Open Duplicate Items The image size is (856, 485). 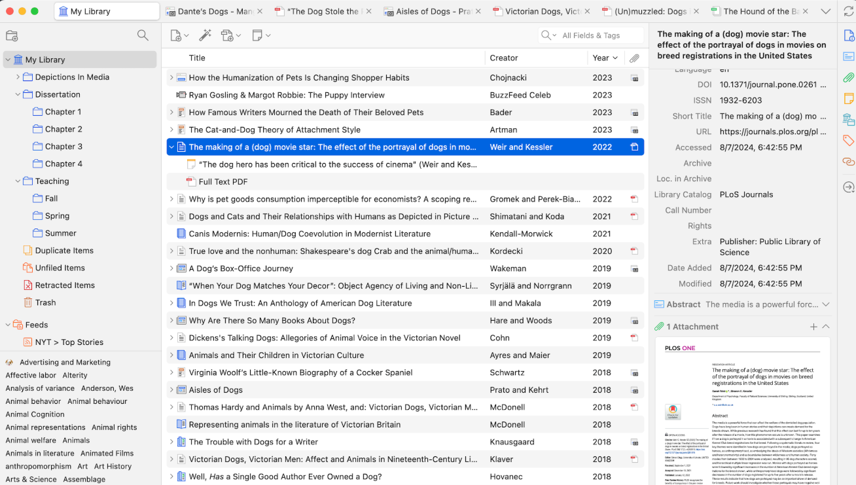(64, 251)
